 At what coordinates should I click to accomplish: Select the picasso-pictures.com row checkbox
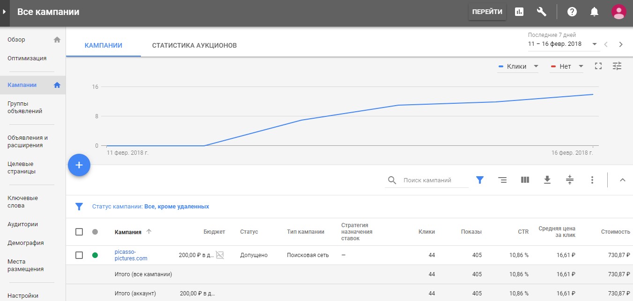click(79, 255)
